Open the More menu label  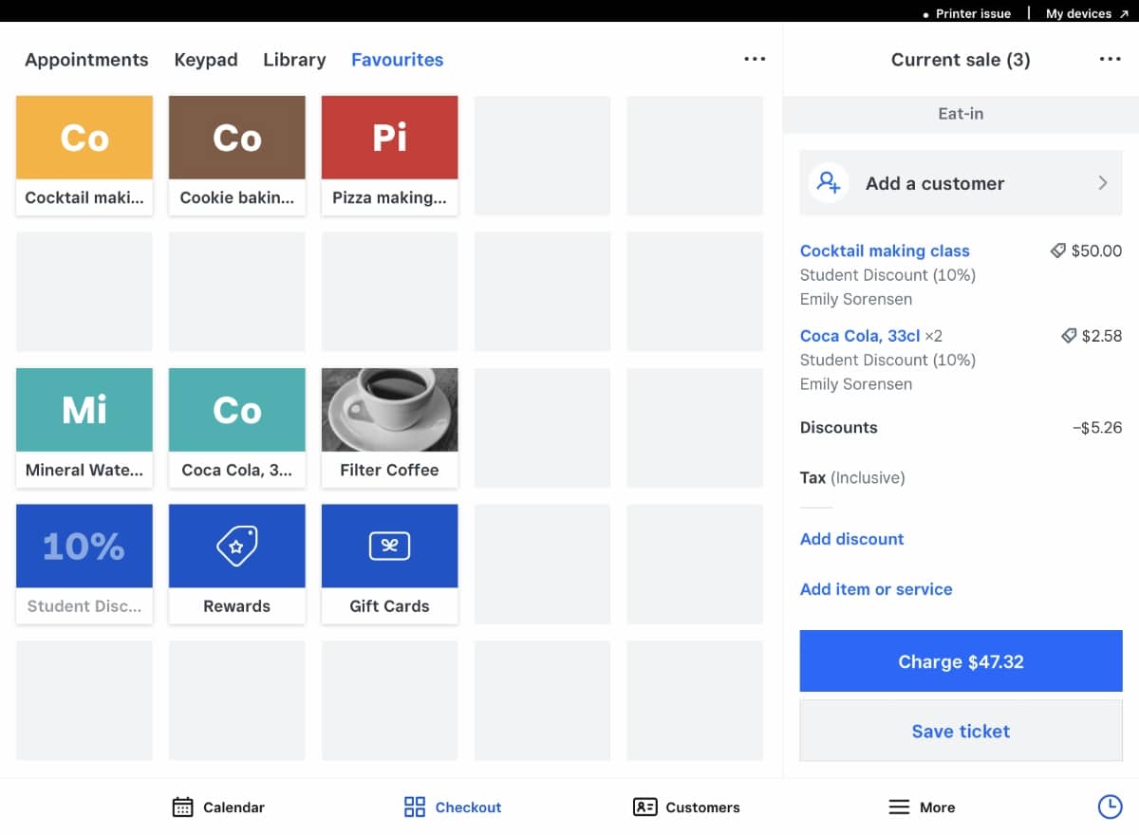(937, 807)
